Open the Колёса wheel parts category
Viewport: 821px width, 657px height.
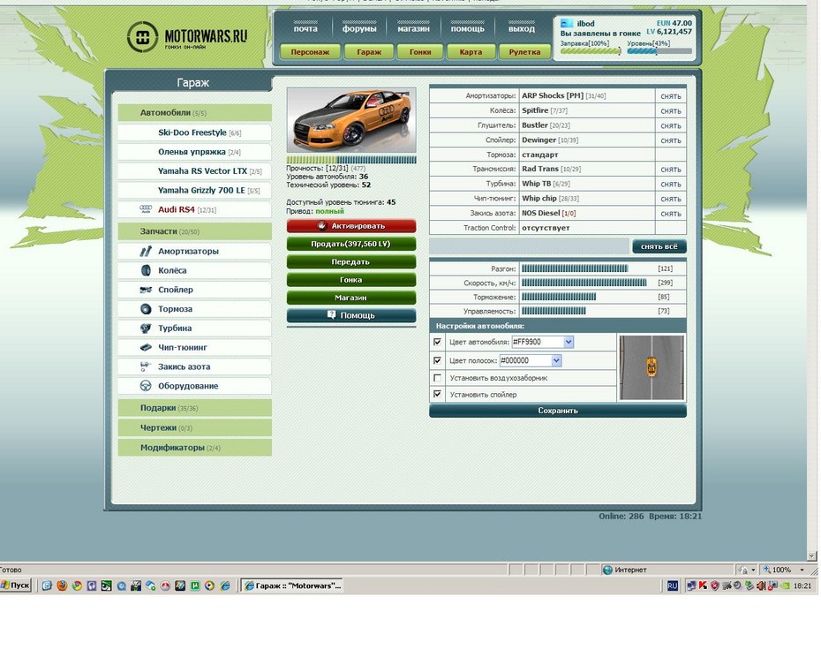(194, 271)
